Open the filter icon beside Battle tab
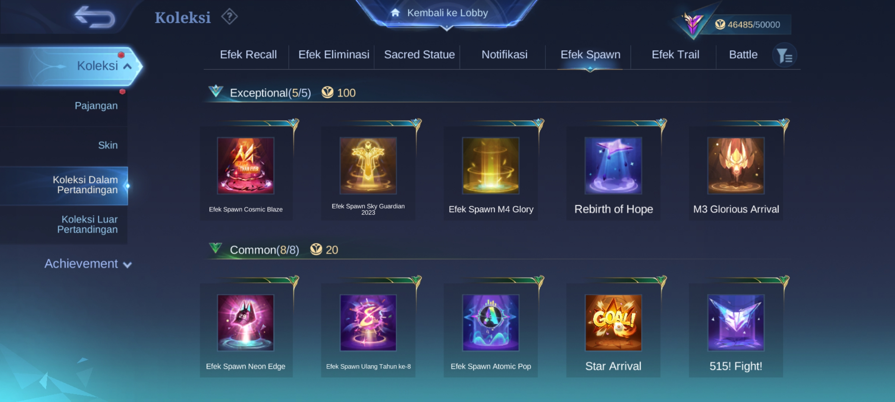 (x=784, y=56)
